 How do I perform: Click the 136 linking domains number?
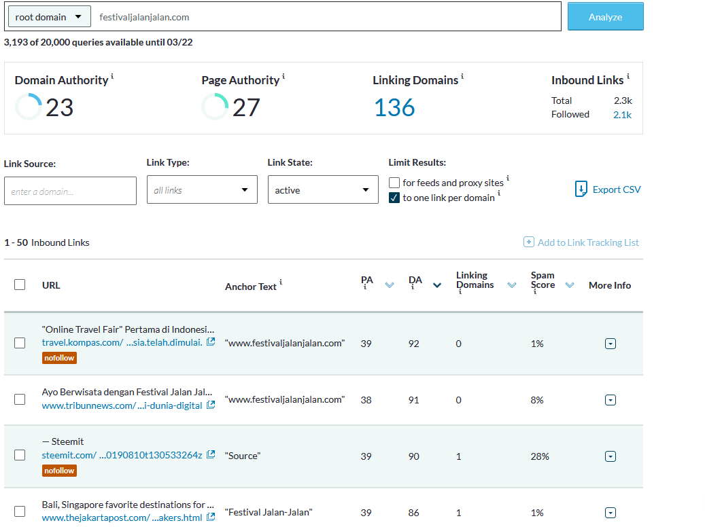click(394, 107)
